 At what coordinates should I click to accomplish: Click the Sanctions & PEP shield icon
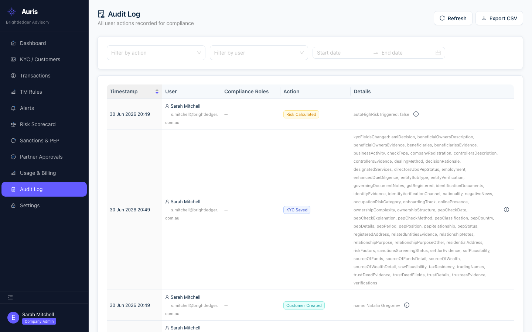point(13,141)
